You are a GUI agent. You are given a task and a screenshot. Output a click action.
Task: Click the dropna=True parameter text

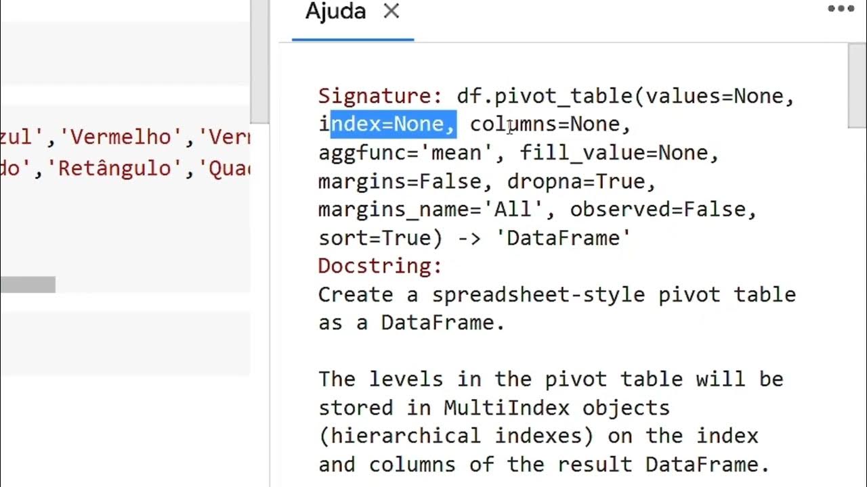click(581, 181)
